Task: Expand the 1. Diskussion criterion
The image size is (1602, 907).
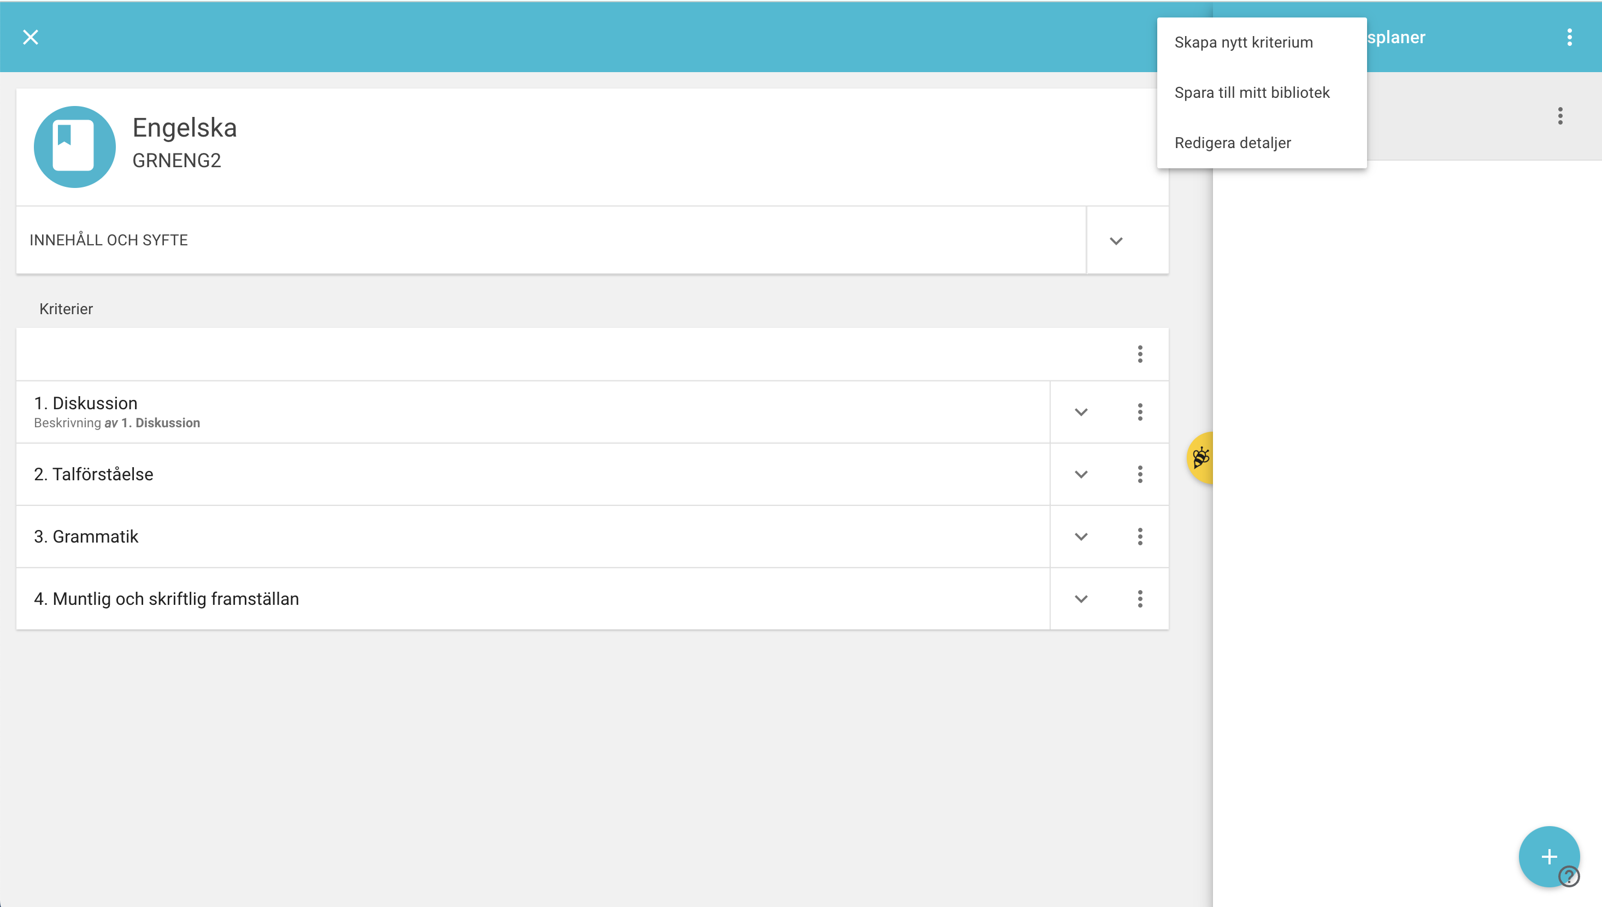Action: [1081, 412]
